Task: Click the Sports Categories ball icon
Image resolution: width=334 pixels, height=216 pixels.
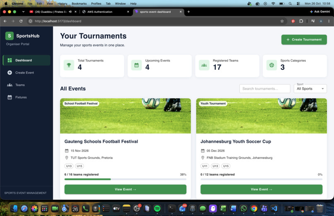Action: coord(271,65)
